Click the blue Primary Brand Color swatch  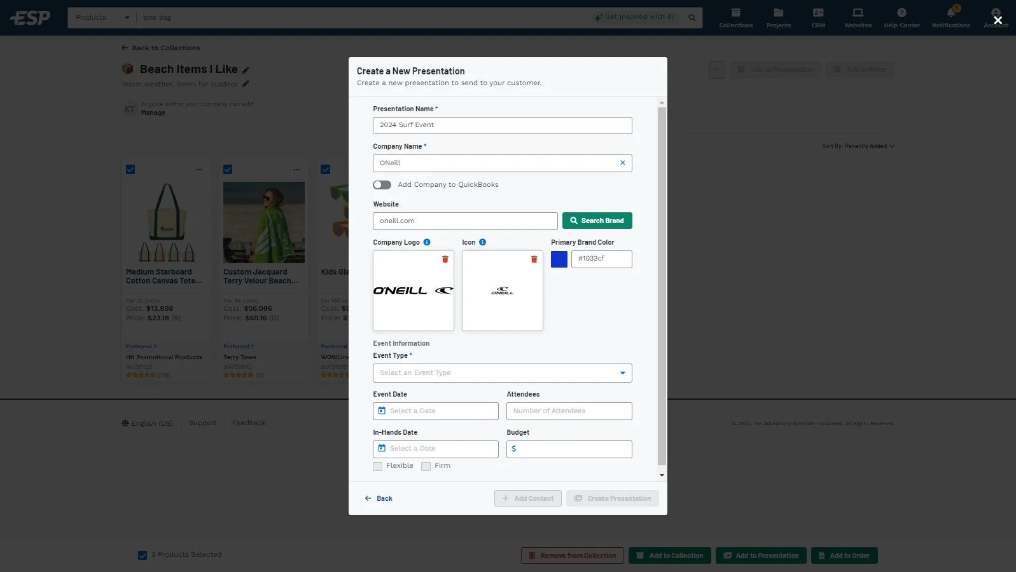pos(559,259)
